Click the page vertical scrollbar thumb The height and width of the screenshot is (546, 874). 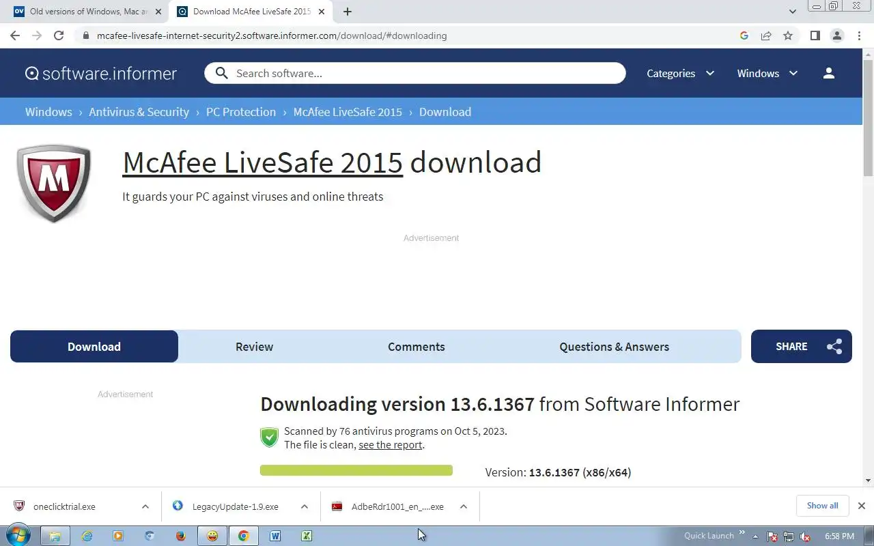pyautogui.click(x=868, y=117)
